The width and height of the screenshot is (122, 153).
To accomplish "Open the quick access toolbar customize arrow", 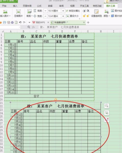I will click(x=30, y=22).
